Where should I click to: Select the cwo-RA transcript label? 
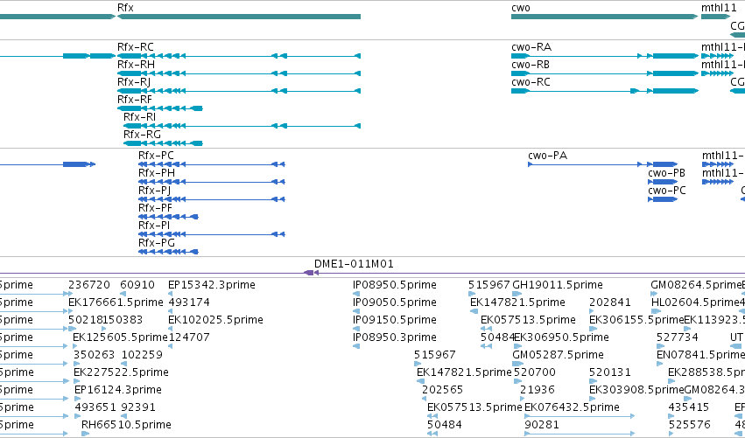pos(531,47)
